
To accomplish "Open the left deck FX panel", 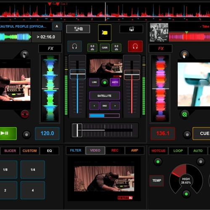I will click(x=50, y=48).
